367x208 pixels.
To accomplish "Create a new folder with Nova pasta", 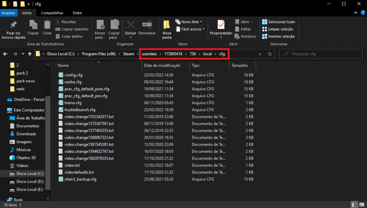I will (167, 29).
